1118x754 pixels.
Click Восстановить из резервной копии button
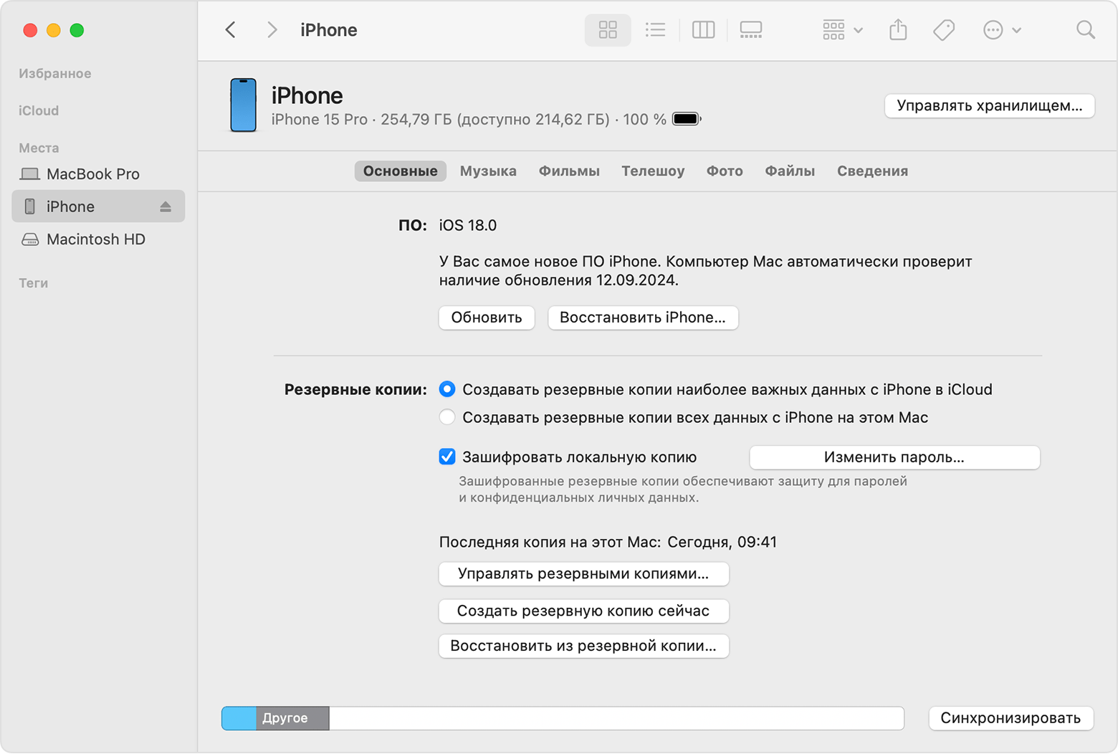[x=583, y=646]
